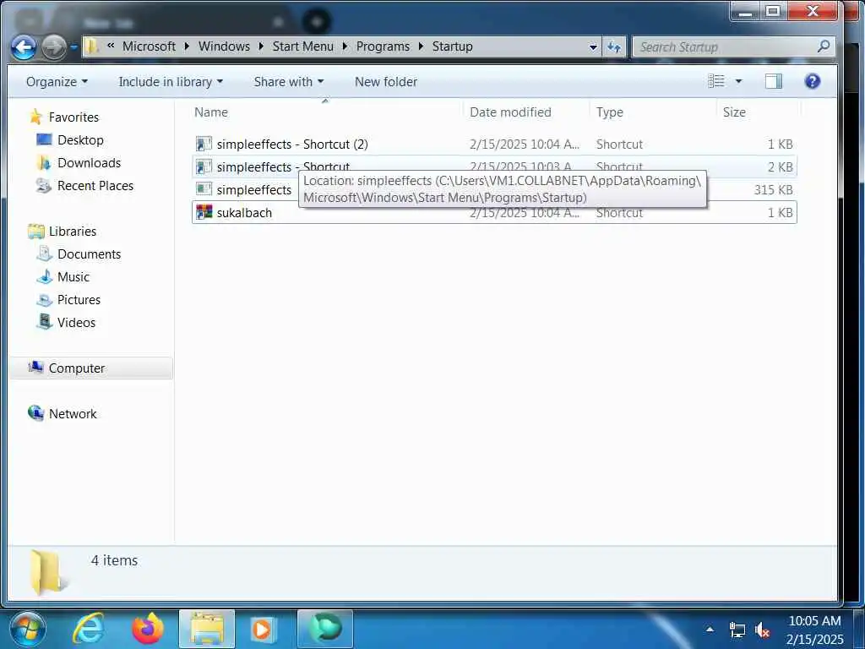Show the preview pane
Screen dimensions: 865x649
click(x=774, y=82)
